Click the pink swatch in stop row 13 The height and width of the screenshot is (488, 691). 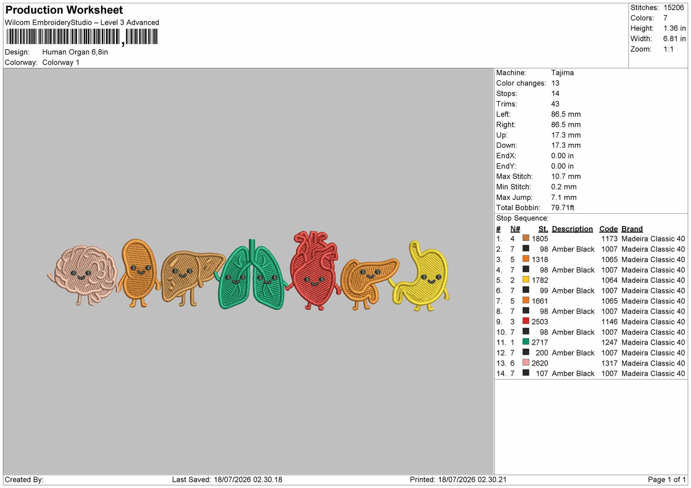point(526,363)
